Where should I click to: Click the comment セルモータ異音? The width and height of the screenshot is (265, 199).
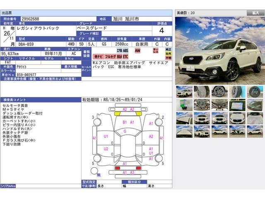pos(15,105)
